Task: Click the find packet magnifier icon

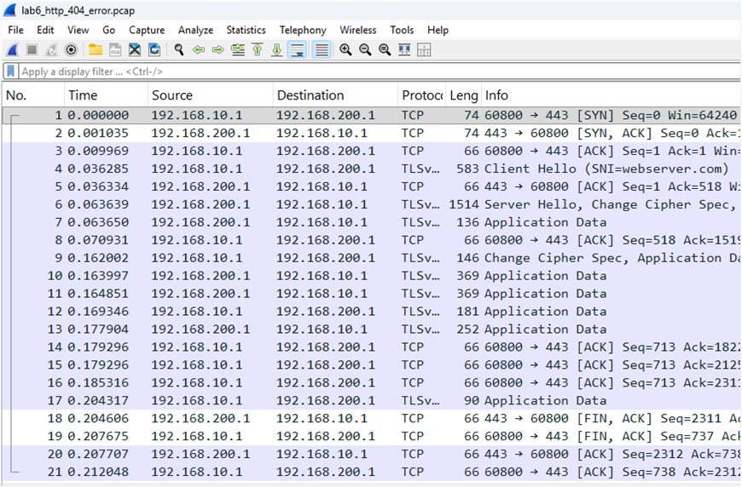Action: [x=179, y=50]
